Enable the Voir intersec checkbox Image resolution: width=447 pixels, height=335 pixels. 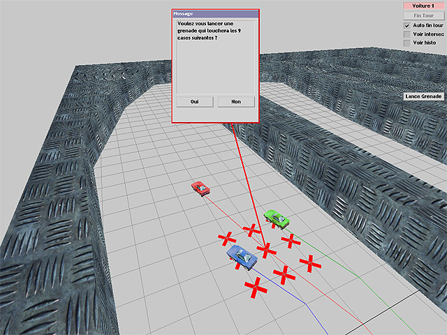point(407,33)
